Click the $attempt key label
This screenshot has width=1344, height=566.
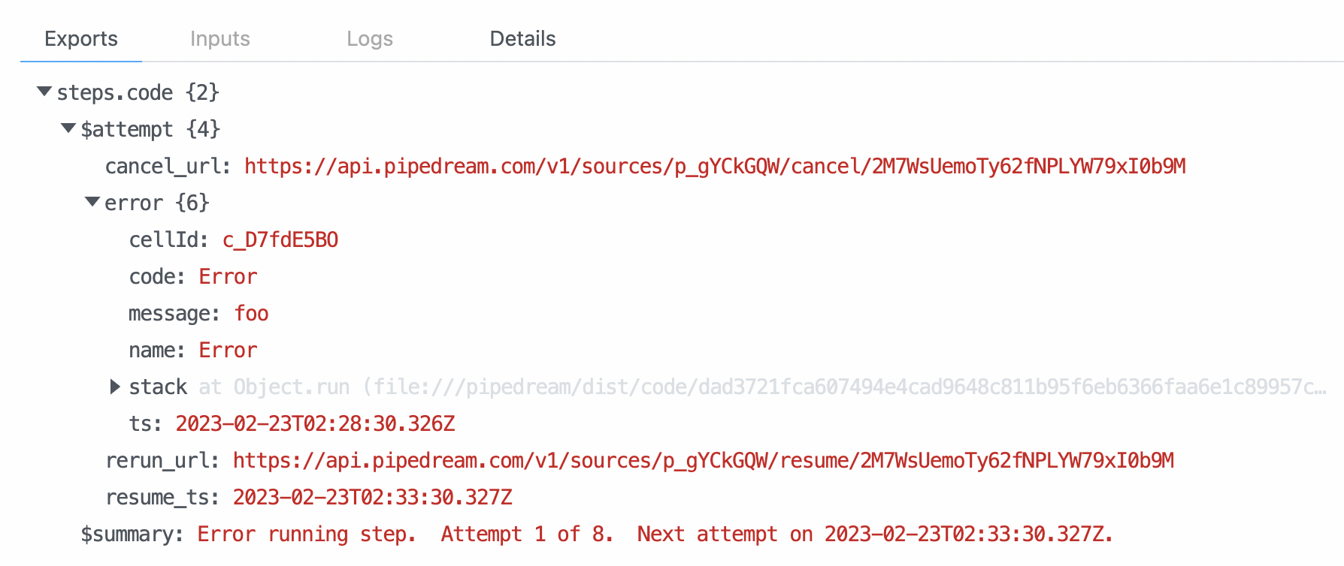pyautogui.click(x=126, y=129)
